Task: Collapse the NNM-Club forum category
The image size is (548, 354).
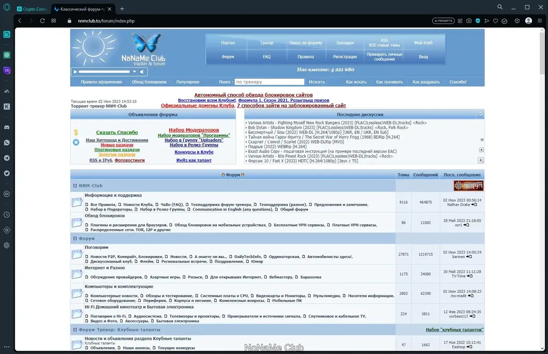Action: [x=75, y=186]
